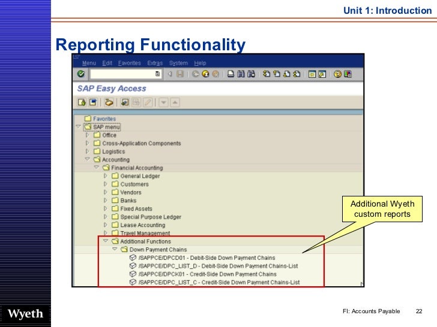437x327 pixels.
Task: Select the Fixed Assets folder
Action: pos(132,208)
